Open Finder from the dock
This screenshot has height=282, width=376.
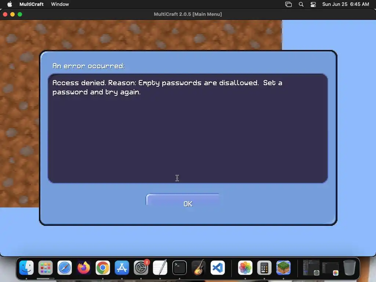coord(26,268)
